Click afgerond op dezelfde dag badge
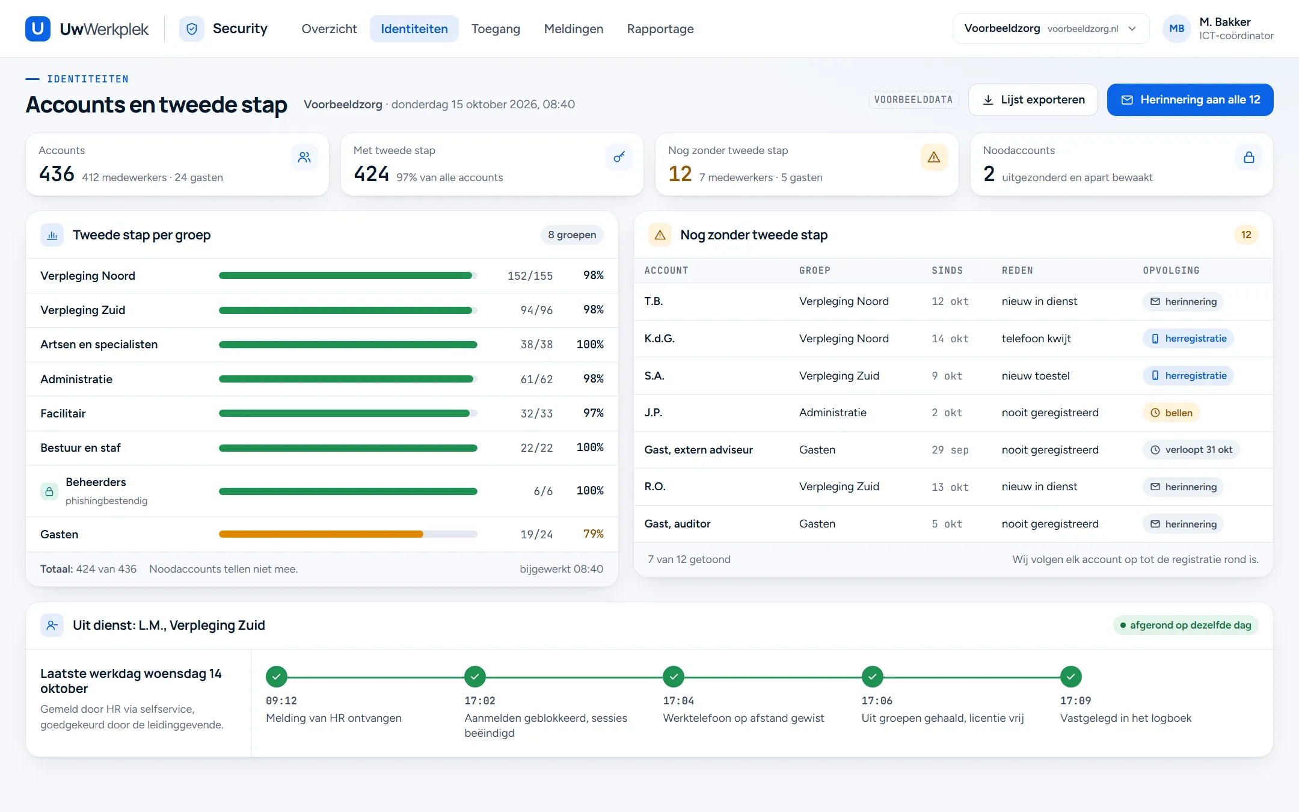1299x812 pixels. tap(1185, 626)
